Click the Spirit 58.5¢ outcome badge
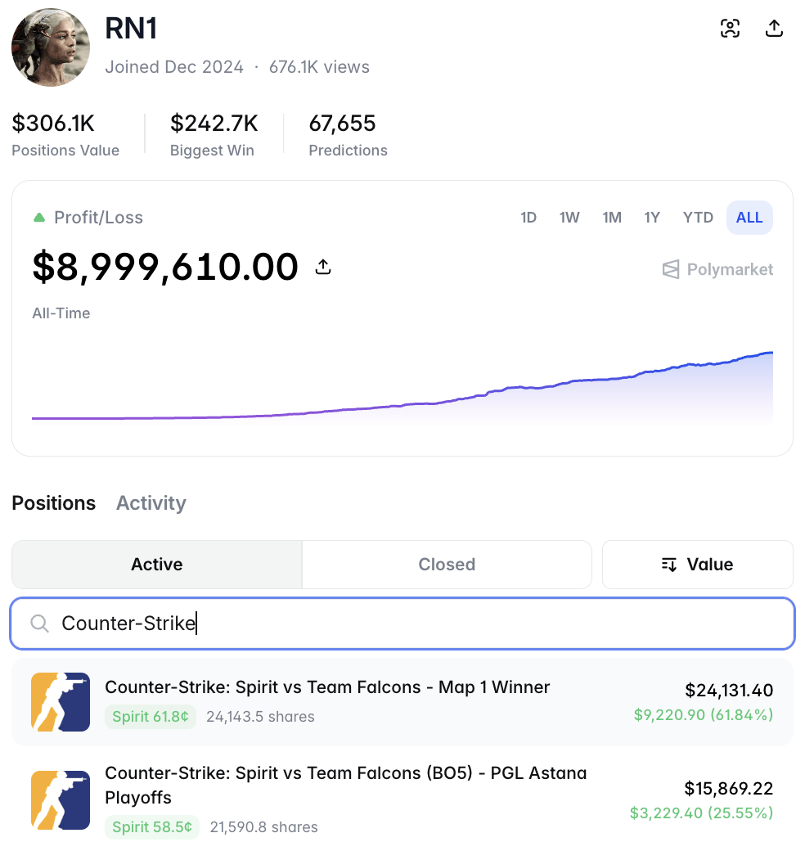 tap(152, 826)
